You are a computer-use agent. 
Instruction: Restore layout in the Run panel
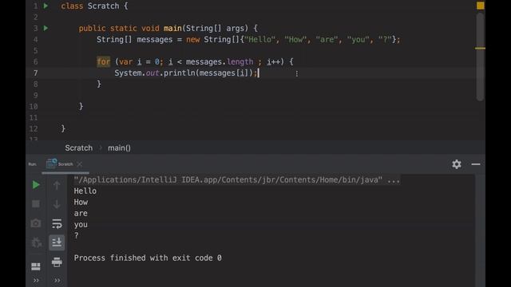tap(36, 266)
